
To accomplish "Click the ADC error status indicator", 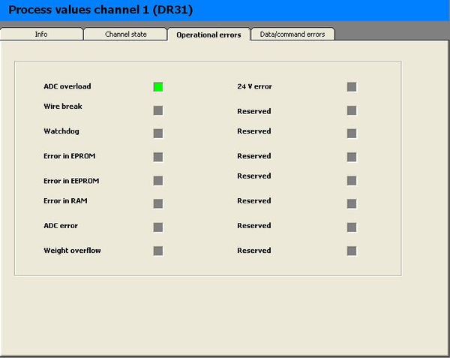I will (x=158, y=227).
